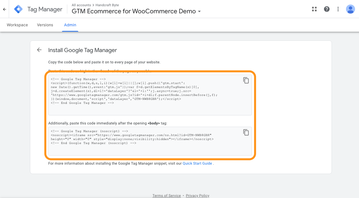Click the back arrow beside Install Google Tag Manager
This screenshot has width=359, height=198.
39,50
